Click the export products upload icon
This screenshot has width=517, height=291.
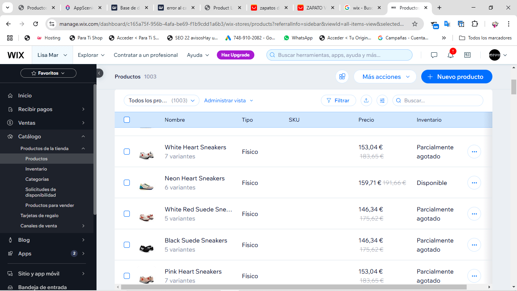(x=366, y=100)
